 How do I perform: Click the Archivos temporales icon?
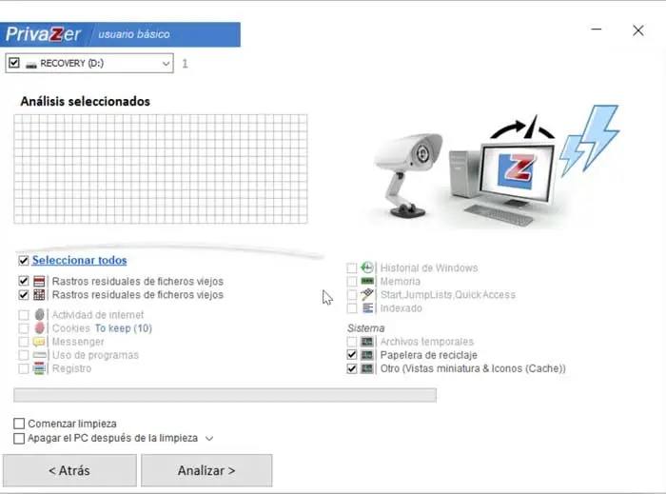367,342
